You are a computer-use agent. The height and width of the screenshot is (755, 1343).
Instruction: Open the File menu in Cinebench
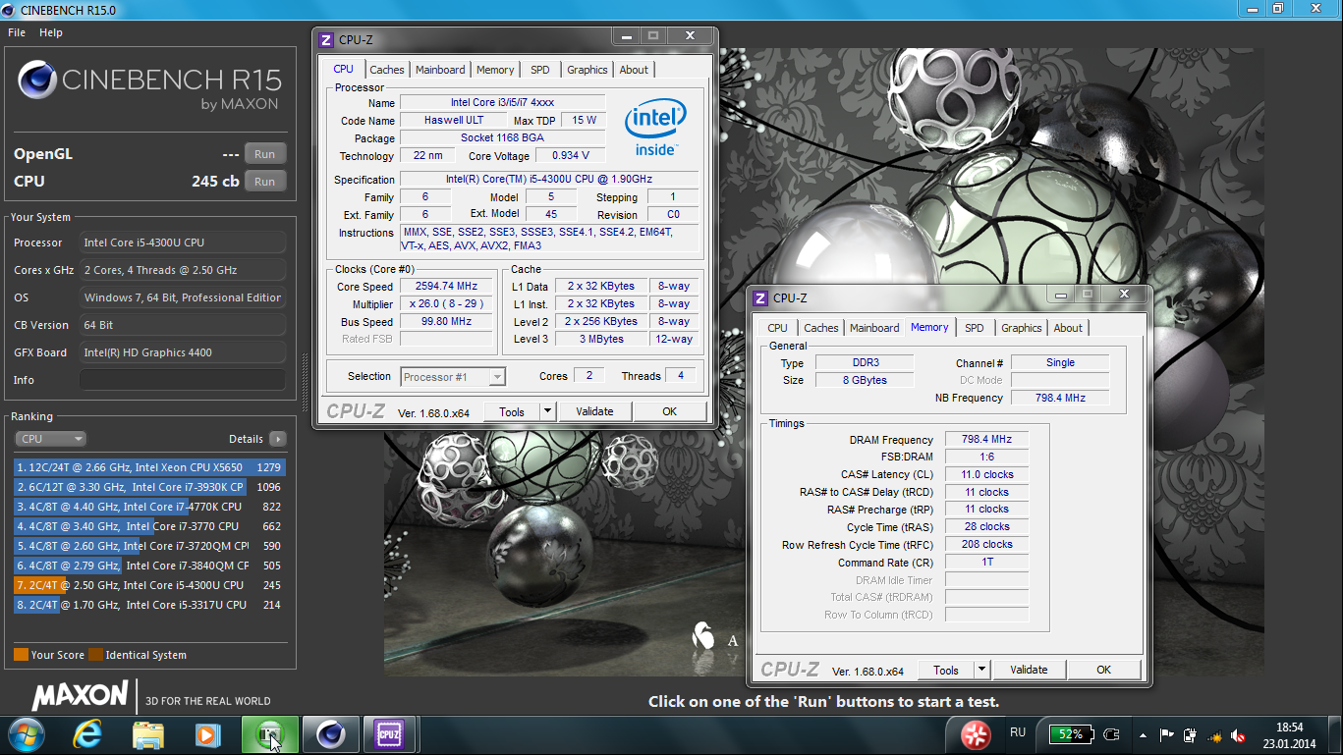[x=17, y=32]
